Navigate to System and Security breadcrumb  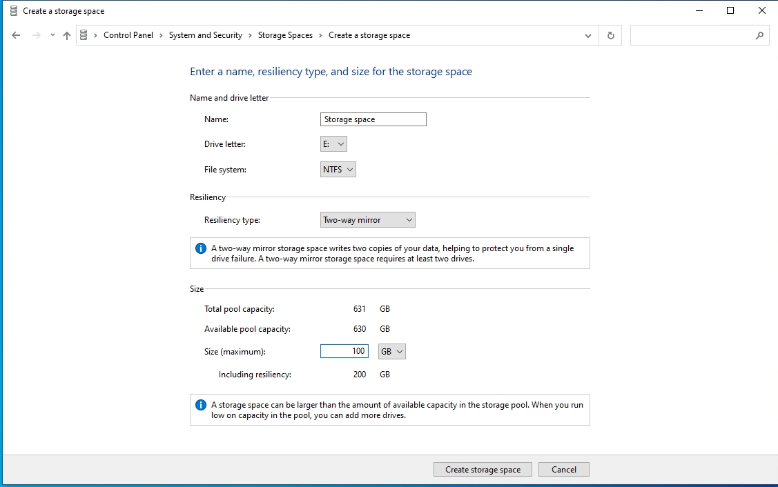(206, 34)
